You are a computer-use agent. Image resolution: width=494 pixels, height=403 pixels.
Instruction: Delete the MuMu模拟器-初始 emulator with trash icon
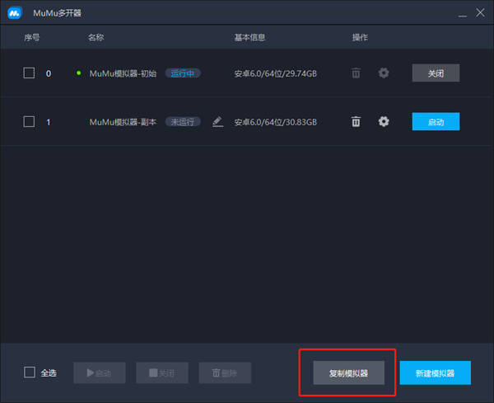[356, 73]
